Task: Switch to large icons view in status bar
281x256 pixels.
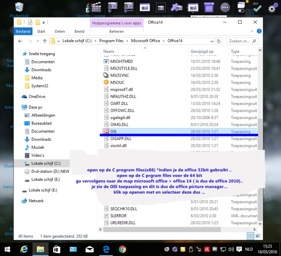Action: click(258, 236)
